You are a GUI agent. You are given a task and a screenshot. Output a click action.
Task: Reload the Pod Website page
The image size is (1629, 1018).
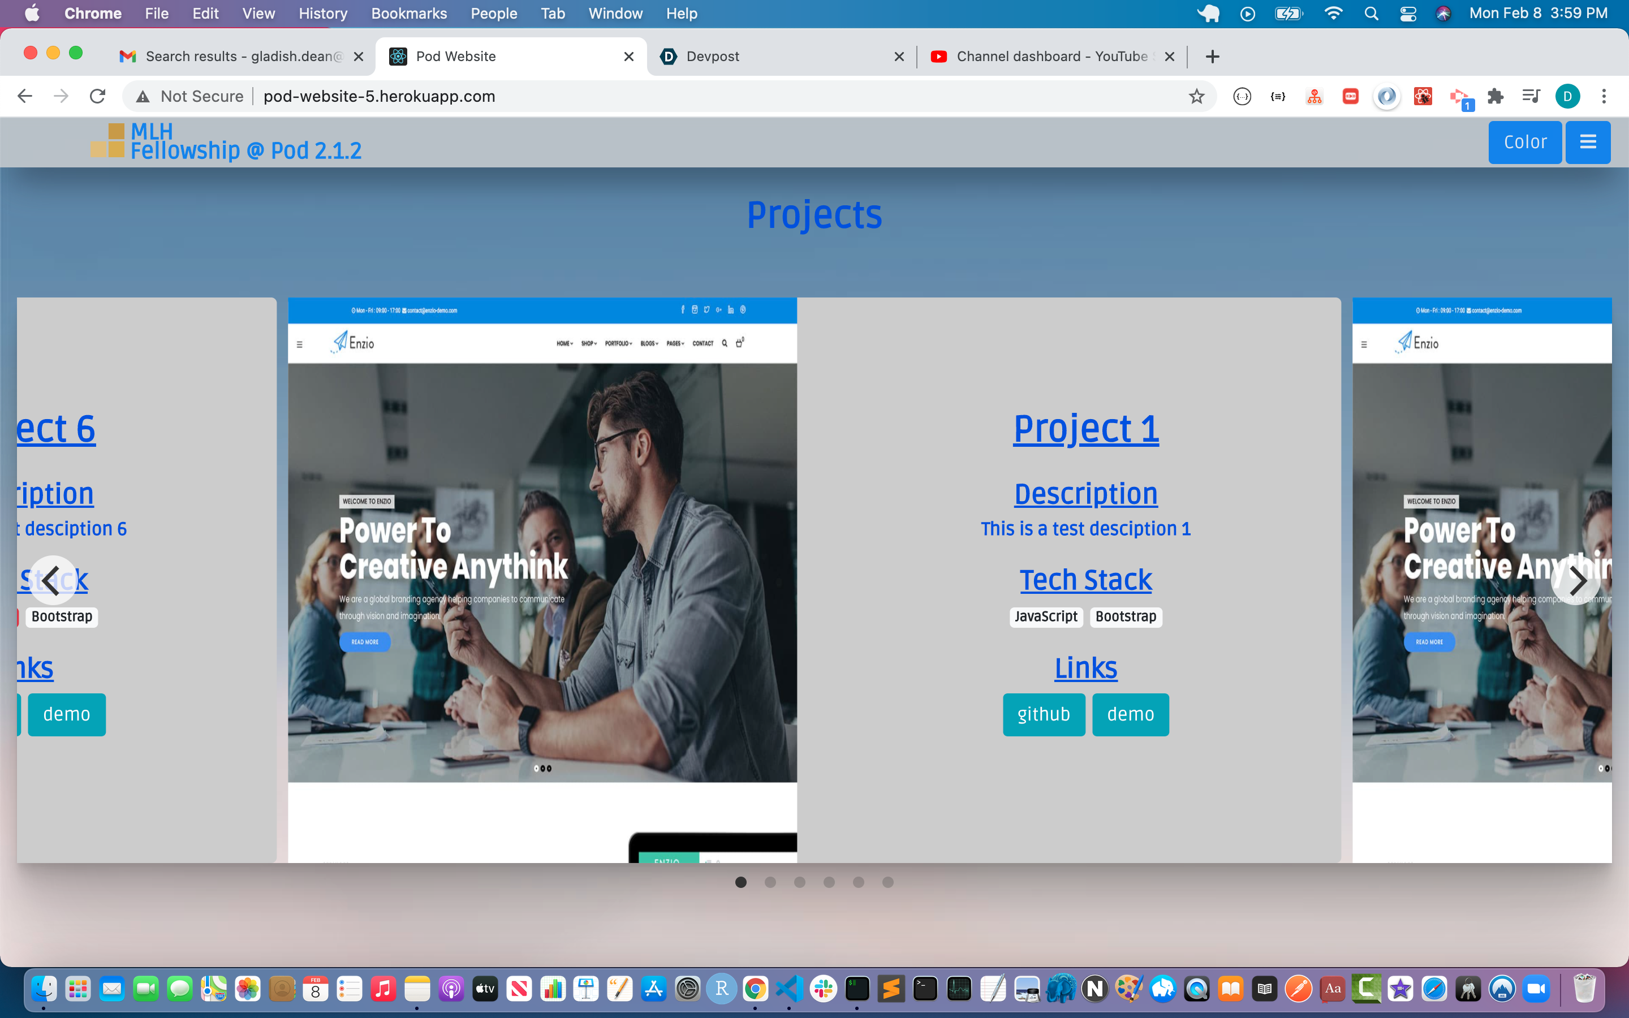tap(98, 96)
